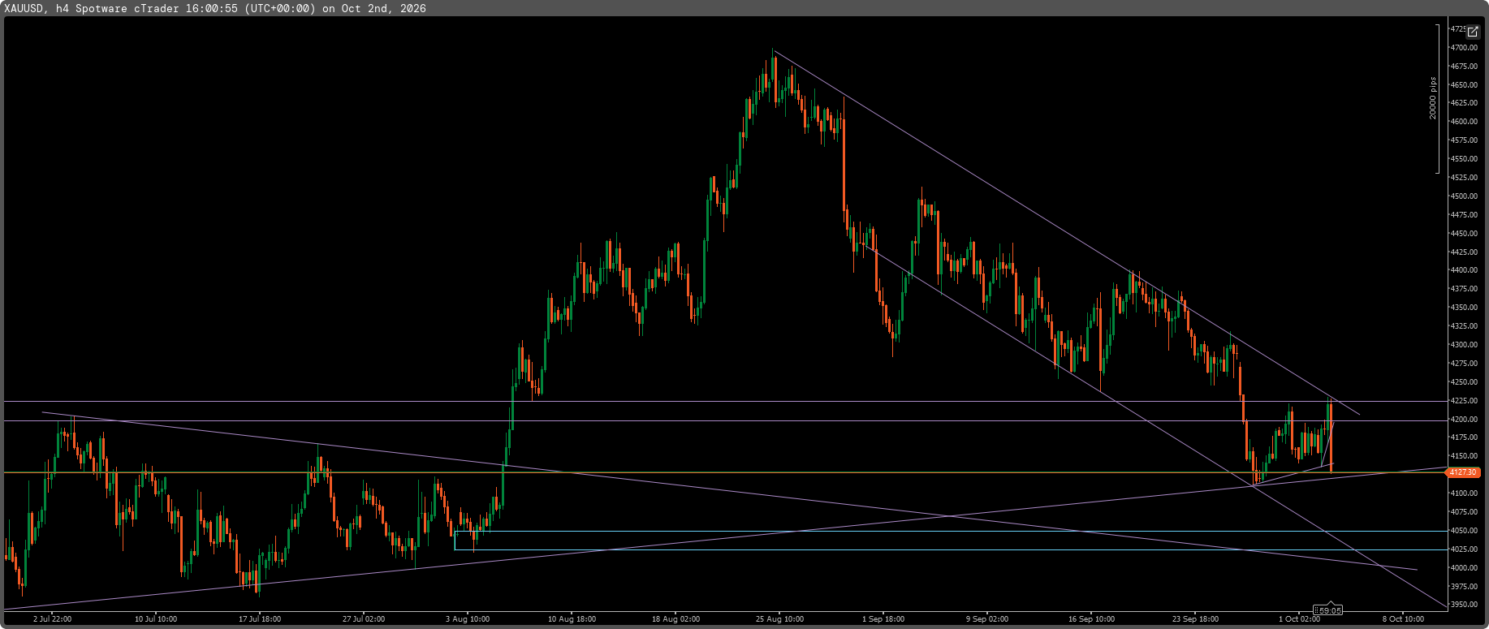Select the 4600.00 price axis label

pos(1464,122)
